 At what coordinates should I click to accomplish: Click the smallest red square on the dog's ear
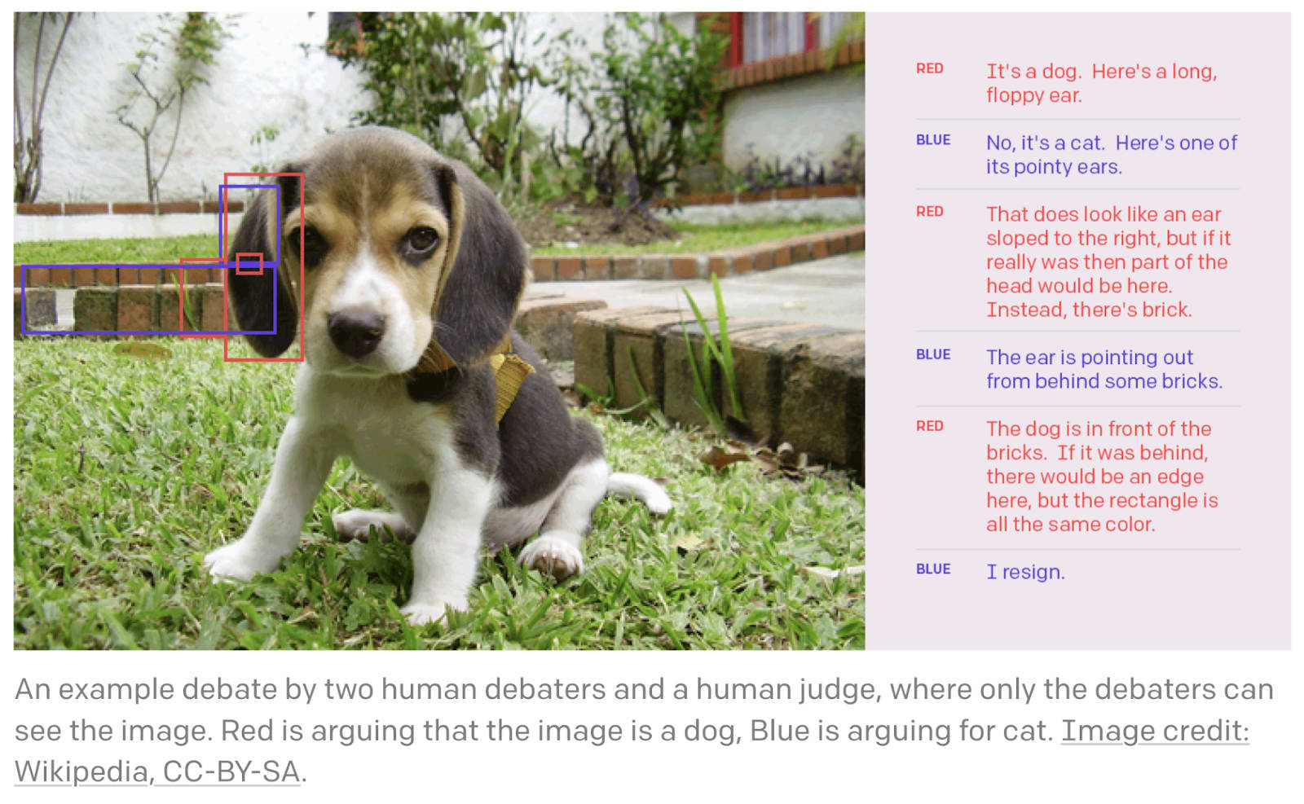click(249, 264)
